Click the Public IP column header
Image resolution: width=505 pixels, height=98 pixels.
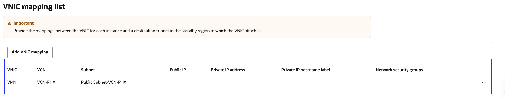(178, 70)
